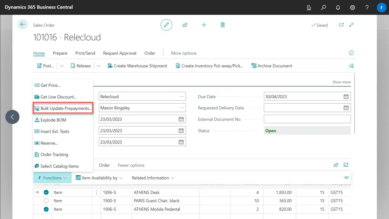This screenshot has width=389, height=219.
Task: Expand Item Availability by dropdown
Action: tap(99, 178)
